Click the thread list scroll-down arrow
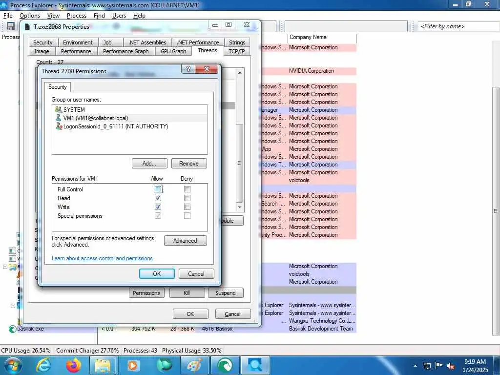 click(x=240, y=207)
